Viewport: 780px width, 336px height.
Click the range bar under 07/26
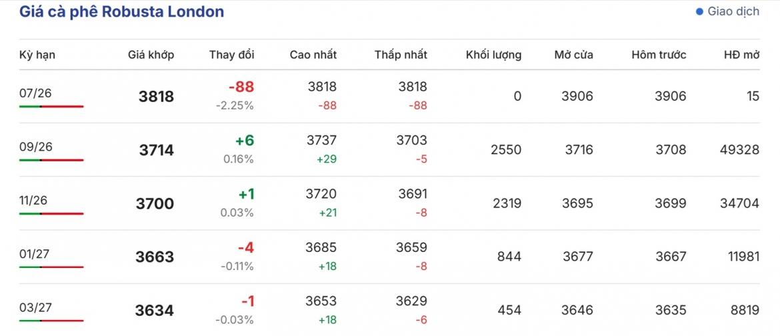pyautogui.click(x=52, y=107)
